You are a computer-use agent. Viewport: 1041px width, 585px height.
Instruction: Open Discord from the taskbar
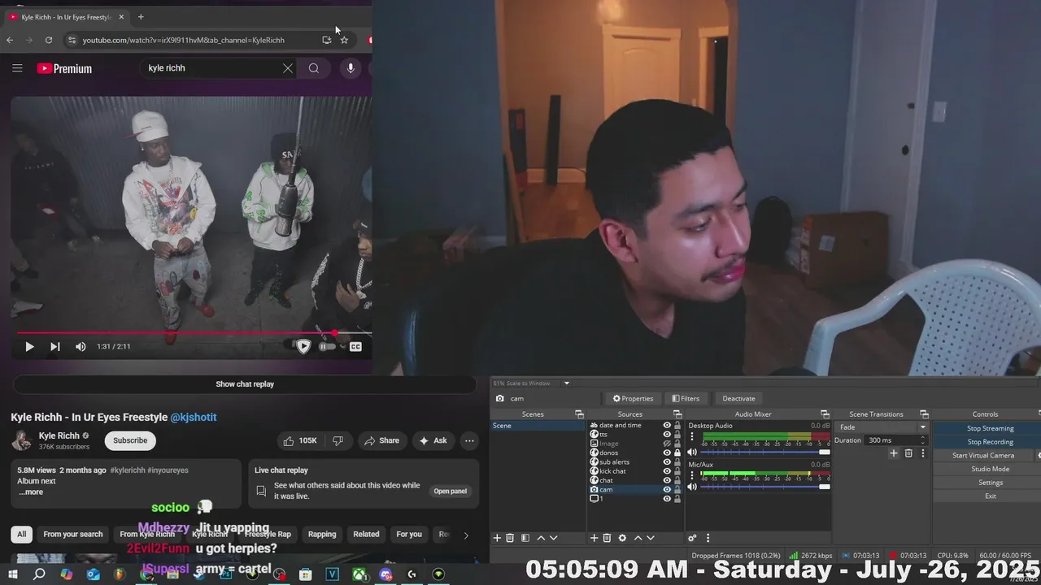coord(385,574)
